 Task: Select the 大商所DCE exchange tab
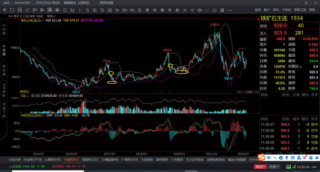(x=71, y=160)
